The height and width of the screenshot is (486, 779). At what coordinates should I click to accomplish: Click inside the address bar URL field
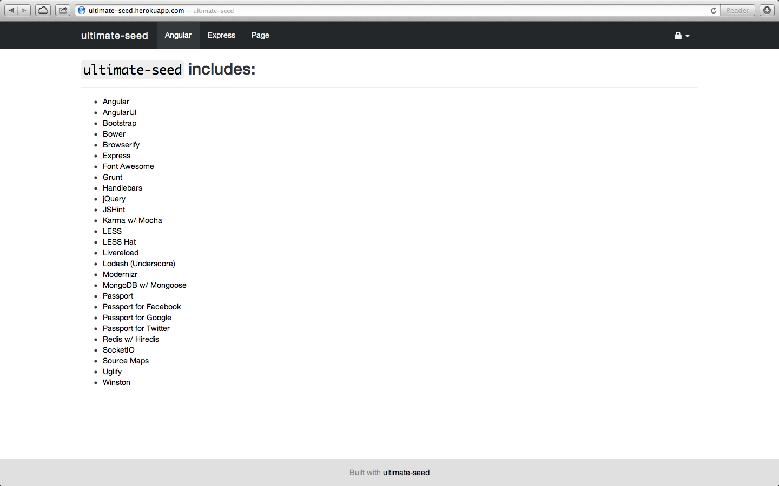pos(216,10)
